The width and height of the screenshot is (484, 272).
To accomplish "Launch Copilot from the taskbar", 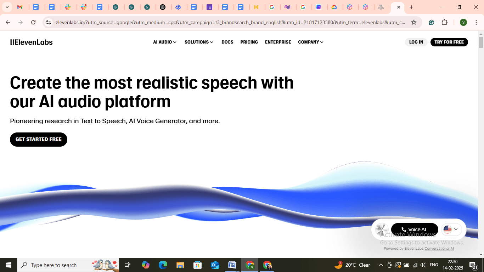I will 146,265.
